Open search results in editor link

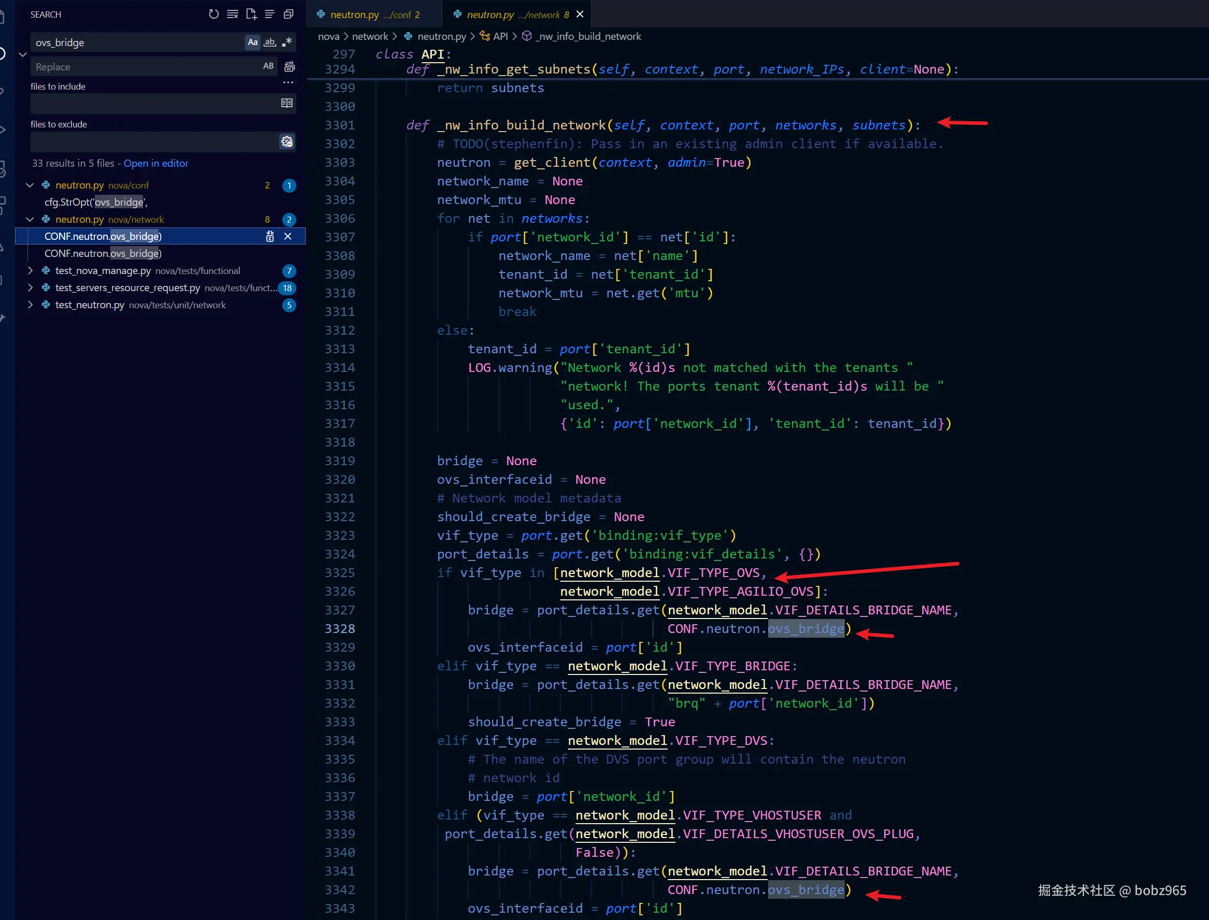coord(156,163)
